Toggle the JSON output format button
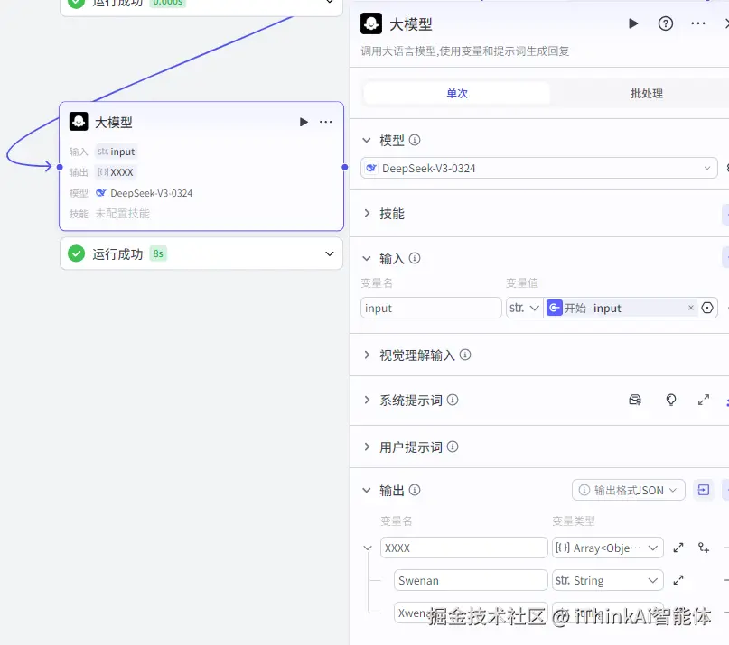The width and height of the screenshot is (729, 645). point(705,490)
